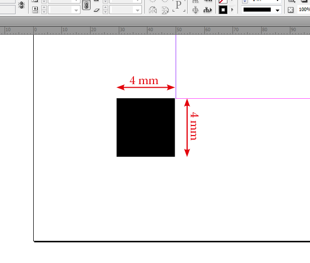The height and width of the screenshot is (263, 310).
Task: Click the black Stroke color swatch
Action: 223,10
